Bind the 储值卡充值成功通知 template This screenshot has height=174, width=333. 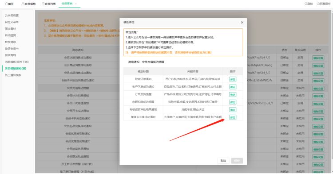coord(233,117)
